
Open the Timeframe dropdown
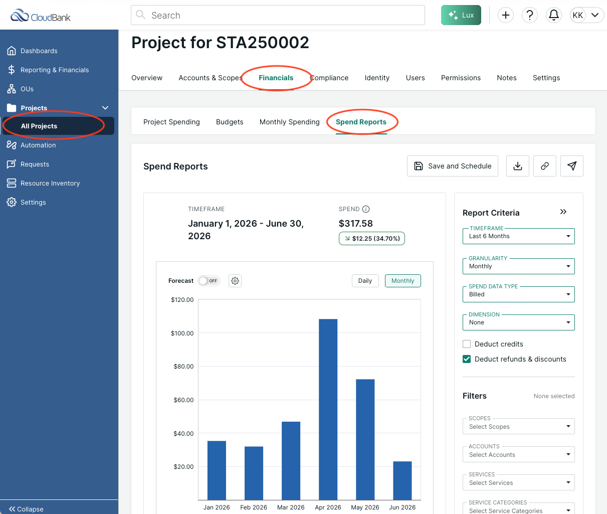(x=519, y=236)
